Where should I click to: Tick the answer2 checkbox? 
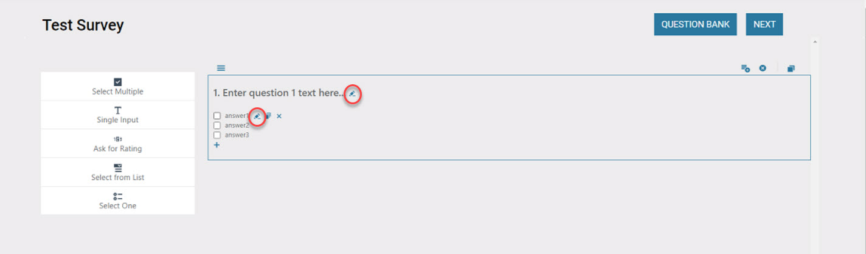[x=217, y=125]
